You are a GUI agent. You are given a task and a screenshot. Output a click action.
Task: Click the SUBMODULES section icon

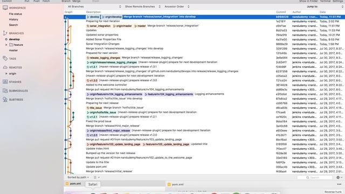click(5, 91)
